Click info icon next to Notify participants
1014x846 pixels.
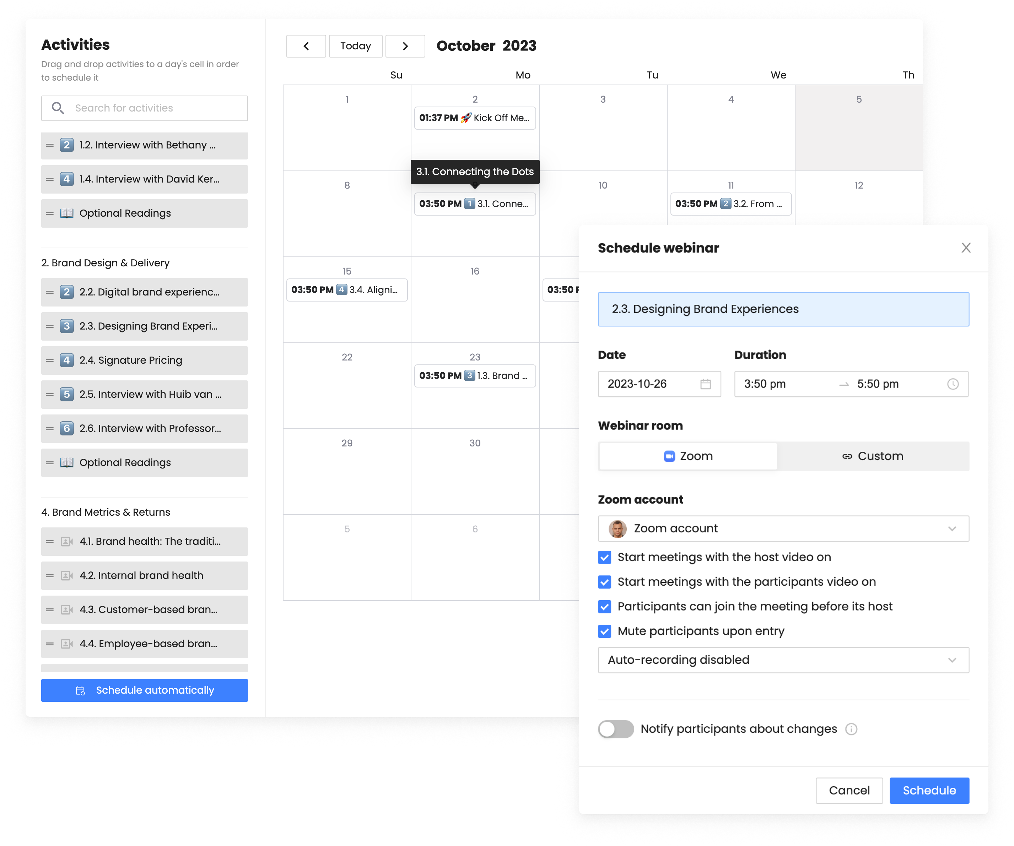tap(851, 729)
